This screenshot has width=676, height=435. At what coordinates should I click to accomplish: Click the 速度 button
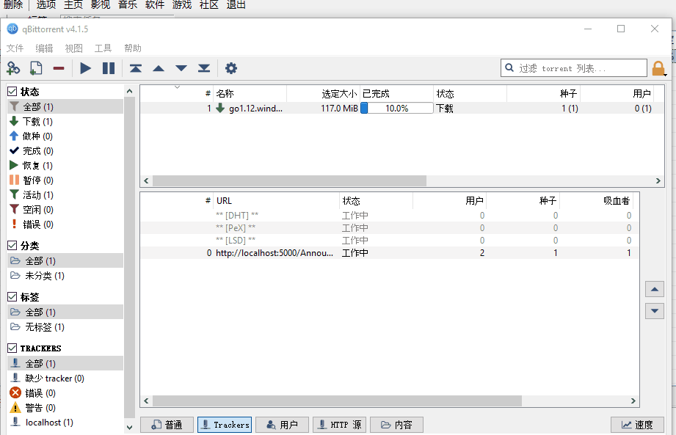click(x=637, y=425)
